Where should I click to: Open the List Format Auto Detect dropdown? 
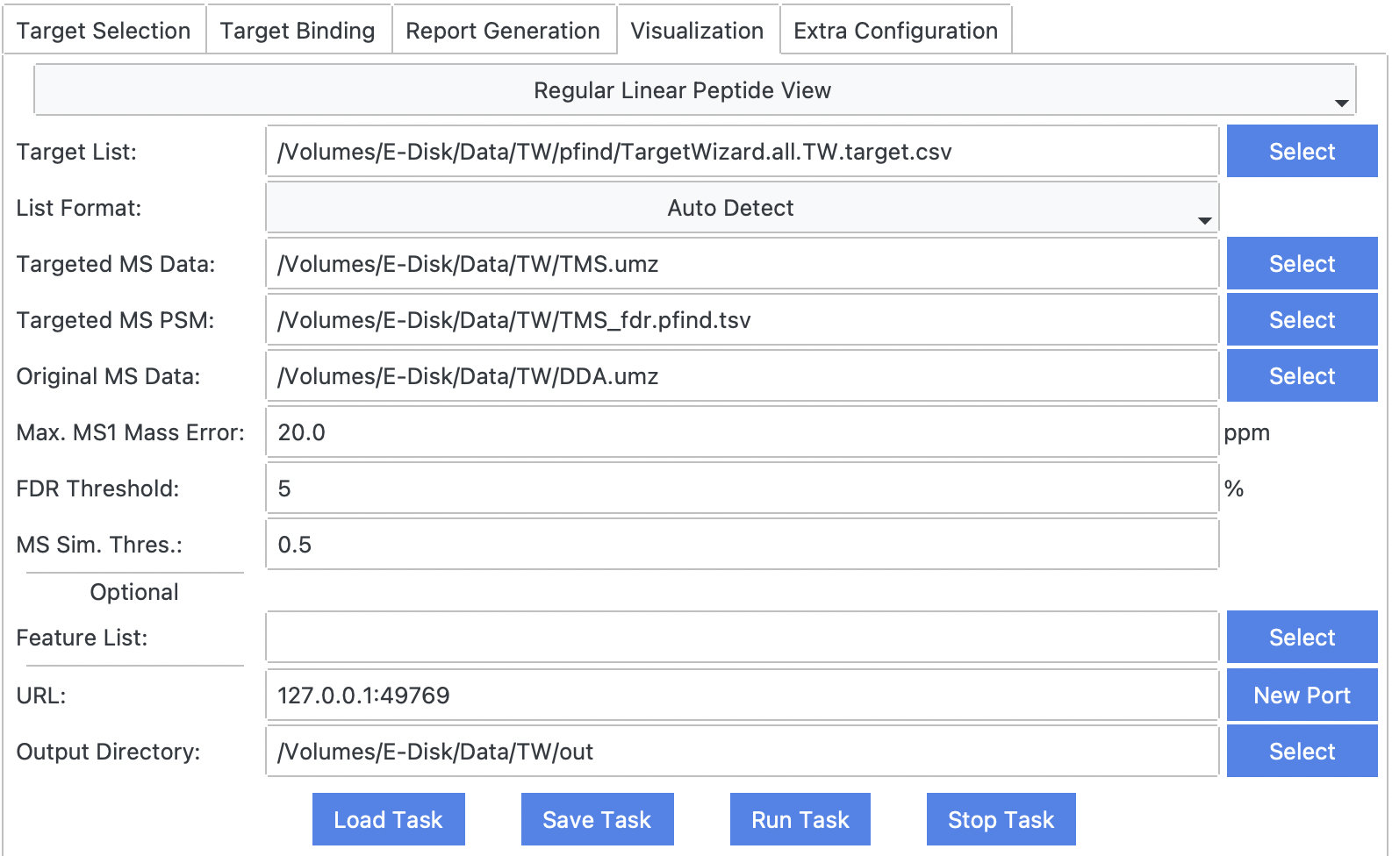click(x=742, y=208)
